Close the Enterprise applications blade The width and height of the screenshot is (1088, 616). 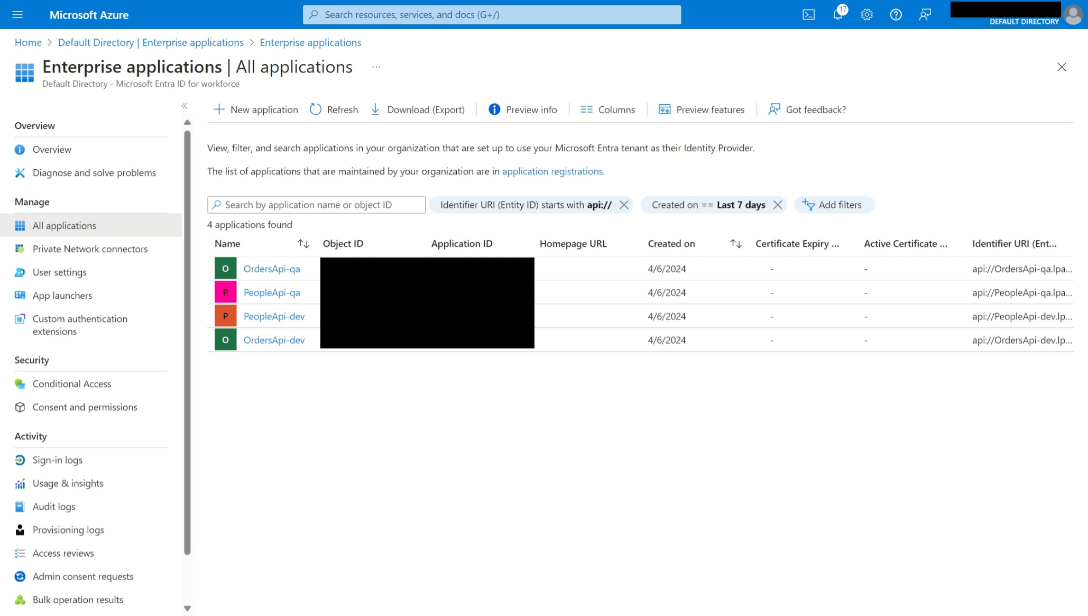coord(1061,67)
